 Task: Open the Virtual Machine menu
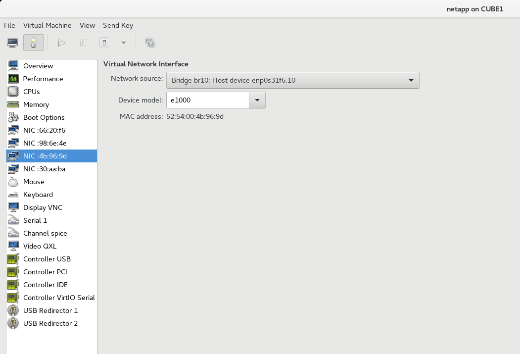(x=47, y=25)
